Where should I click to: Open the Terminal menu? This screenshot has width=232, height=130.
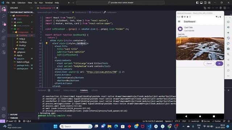tap(49, 3)
